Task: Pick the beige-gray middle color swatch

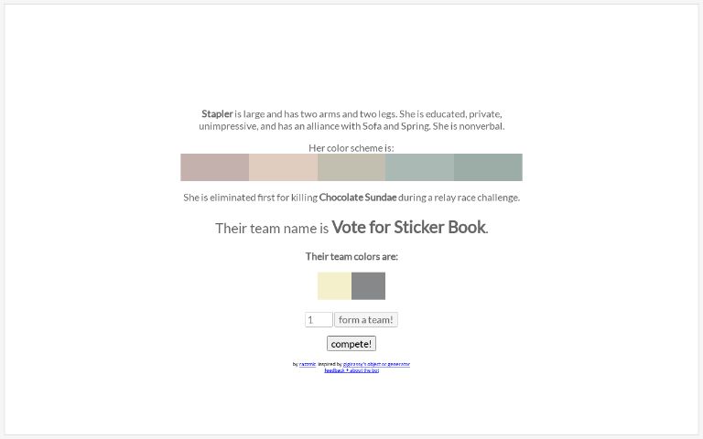Action: 351,167
